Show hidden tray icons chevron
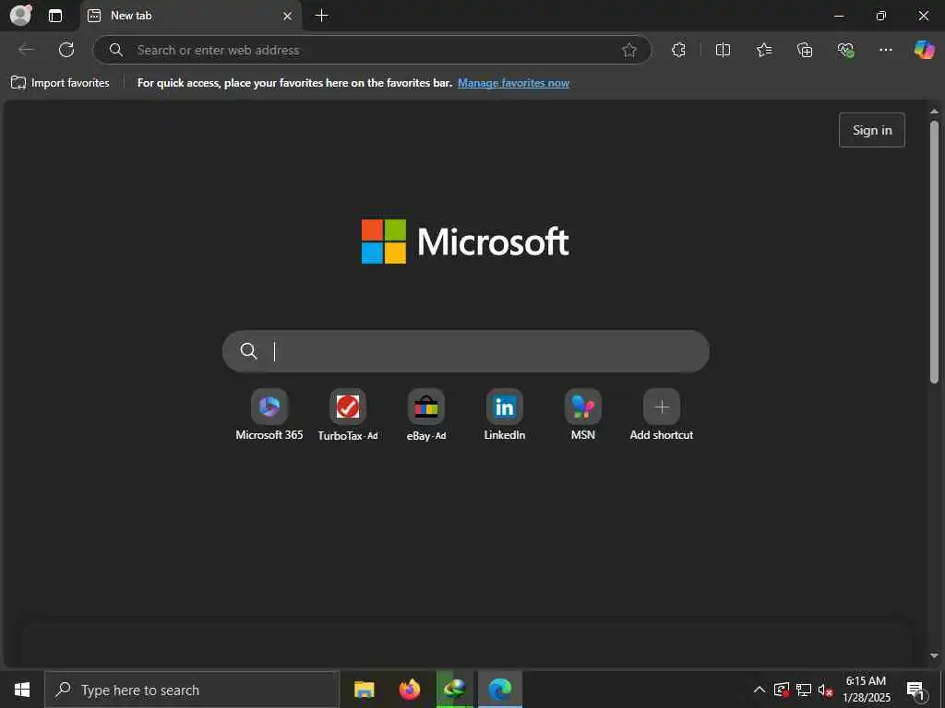The height and width of the screenshot is (708, 945). pos(760,690)
